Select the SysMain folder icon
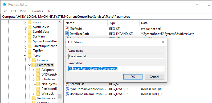212x103 pixels. 30,36
